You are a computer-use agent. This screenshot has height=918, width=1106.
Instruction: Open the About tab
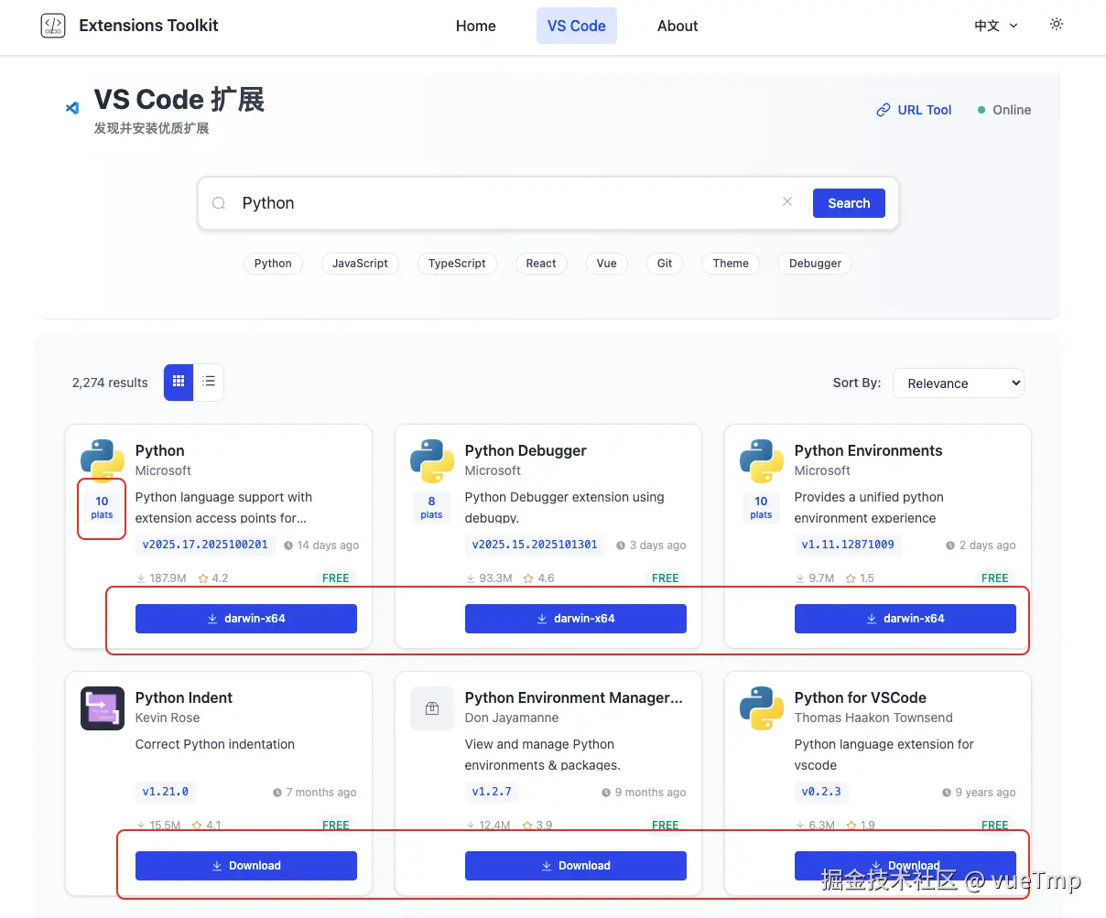click(678, 26)
